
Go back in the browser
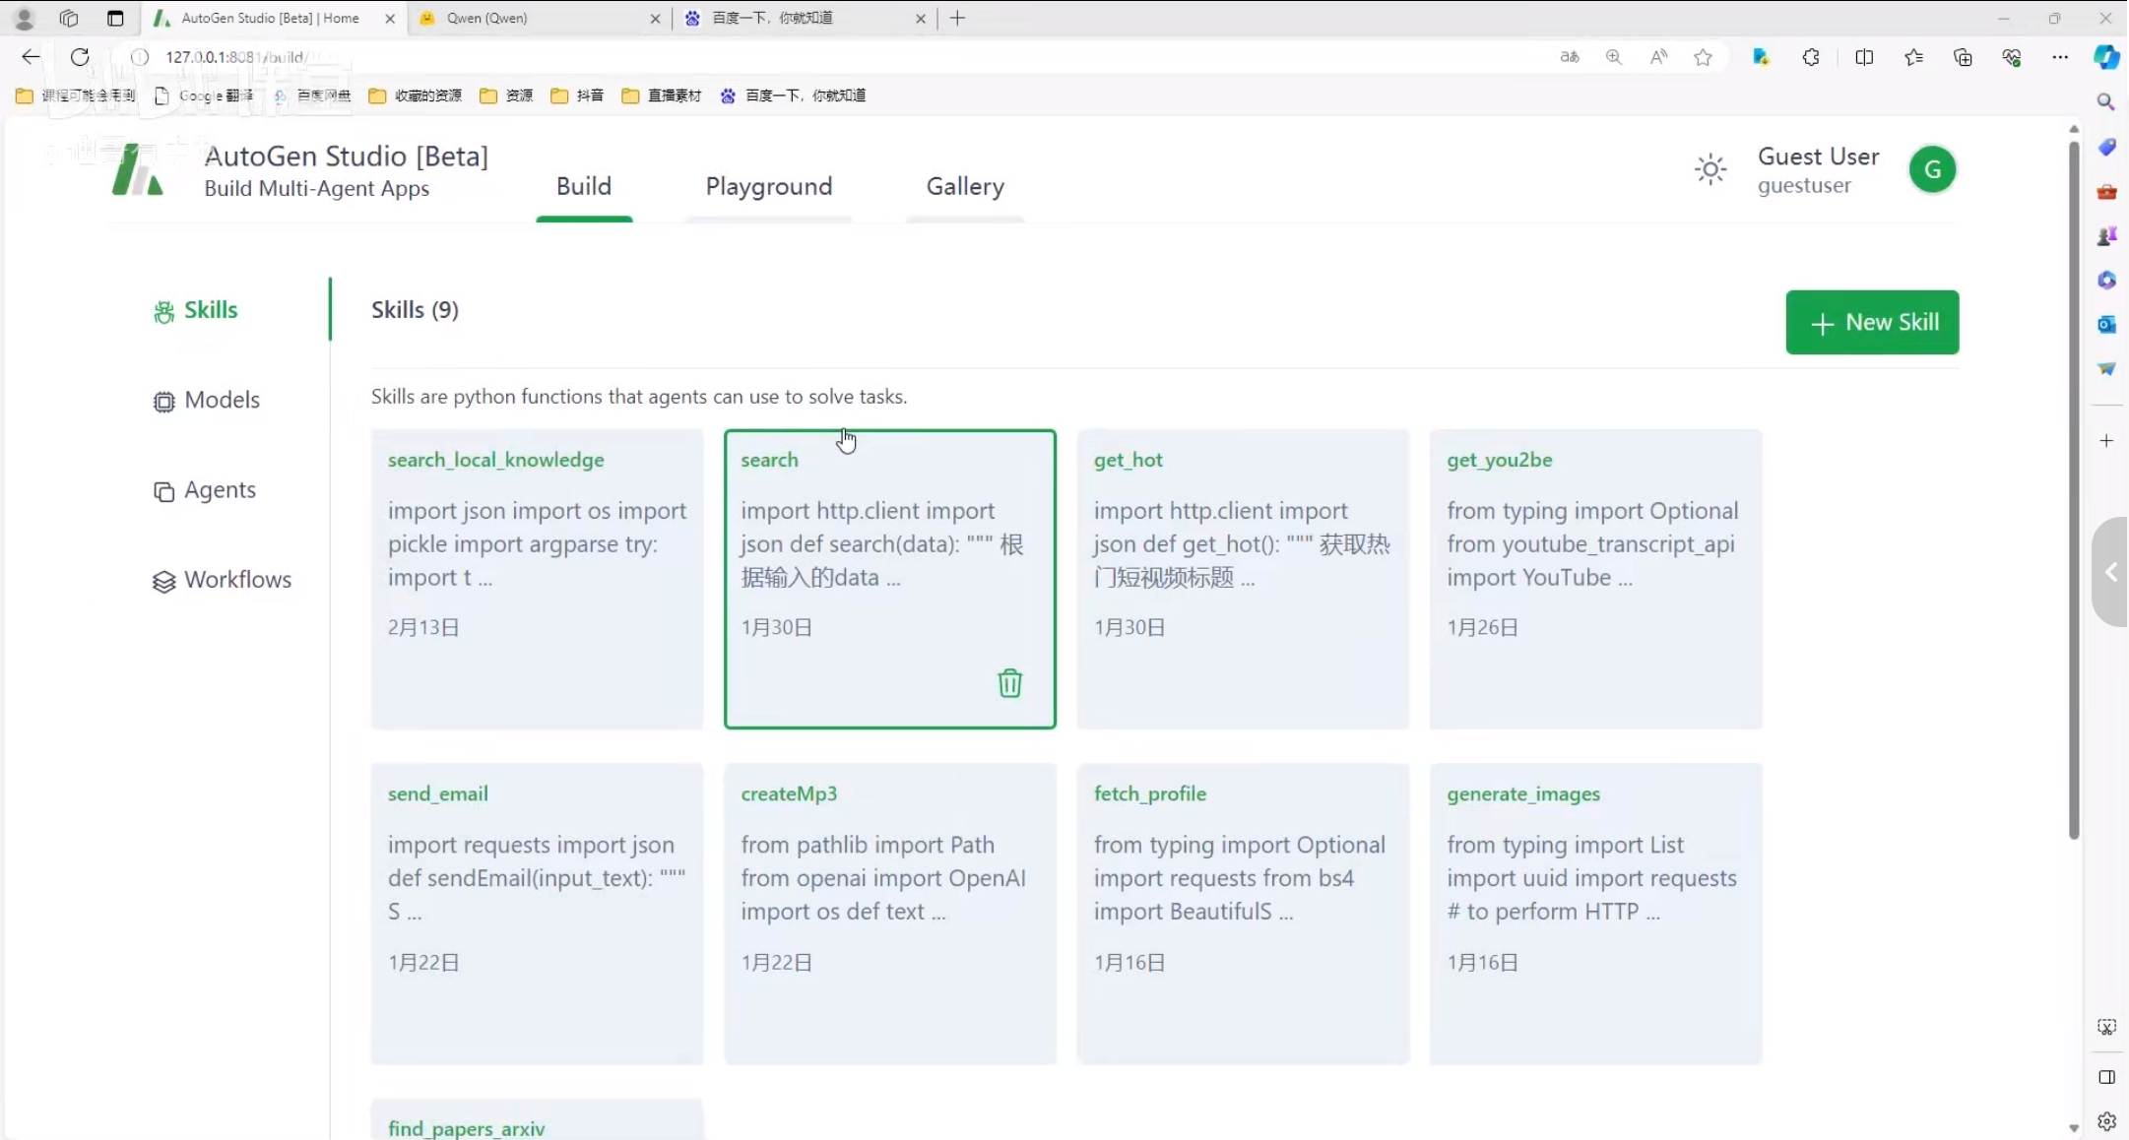click(31, 57)
